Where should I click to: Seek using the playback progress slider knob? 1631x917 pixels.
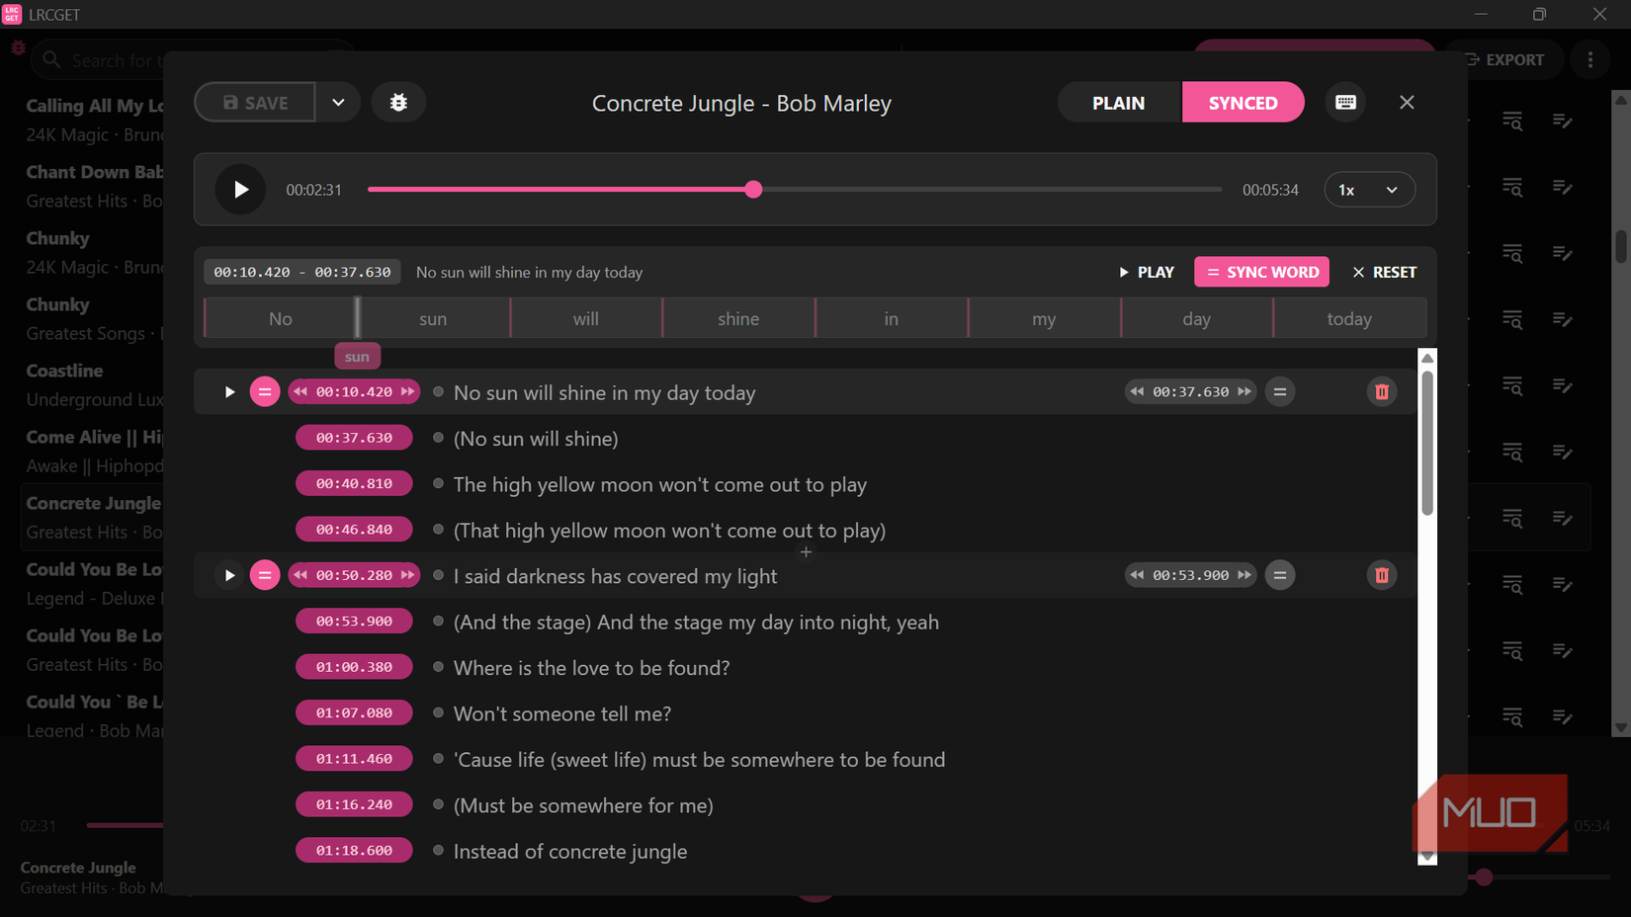tap(753, 190)
